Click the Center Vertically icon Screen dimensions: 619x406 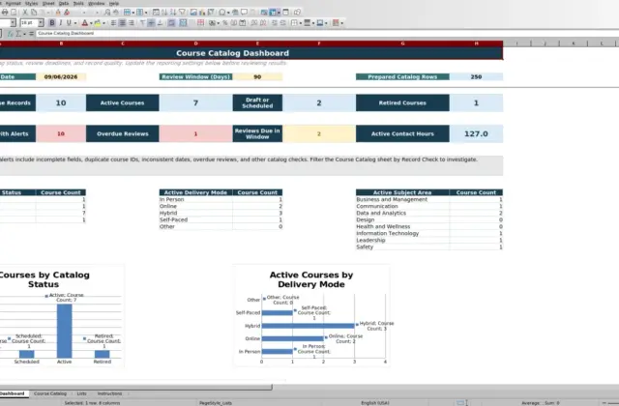click(x=151, y=23)
